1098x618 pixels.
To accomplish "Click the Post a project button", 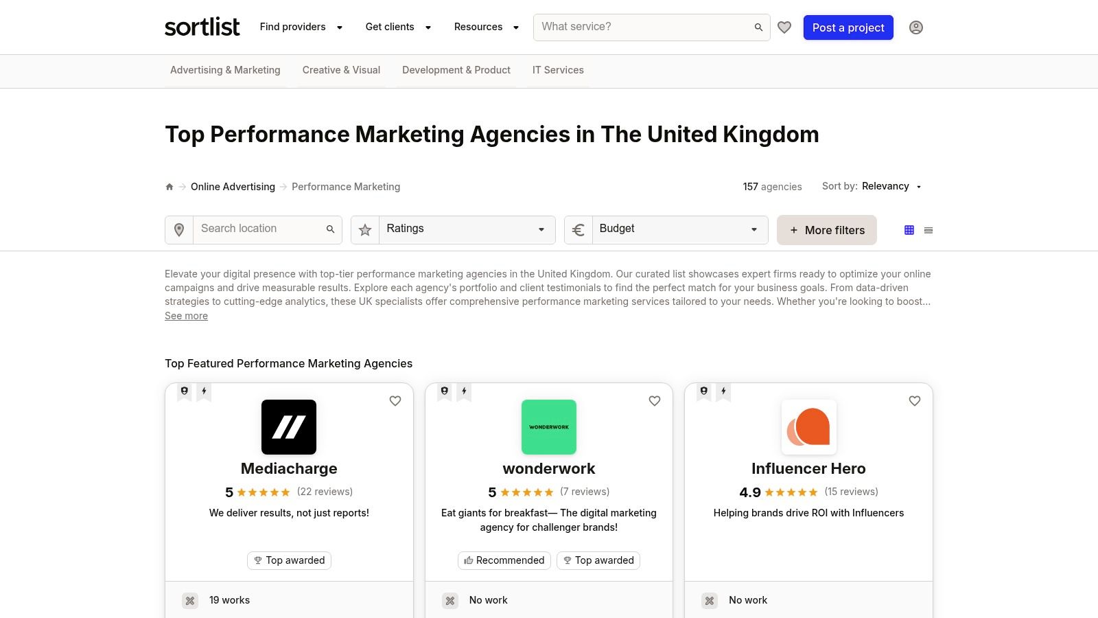I will pyautogui.click(x=848, y=27).
